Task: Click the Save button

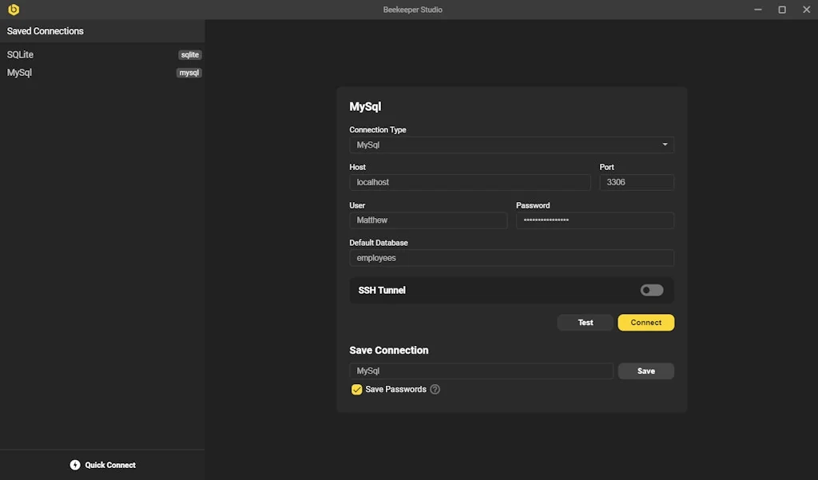Action: click(x=645, y=371)
